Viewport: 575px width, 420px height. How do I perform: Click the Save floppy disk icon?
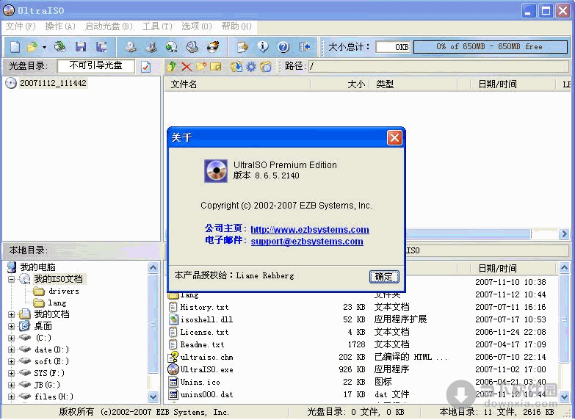point(81,47)
